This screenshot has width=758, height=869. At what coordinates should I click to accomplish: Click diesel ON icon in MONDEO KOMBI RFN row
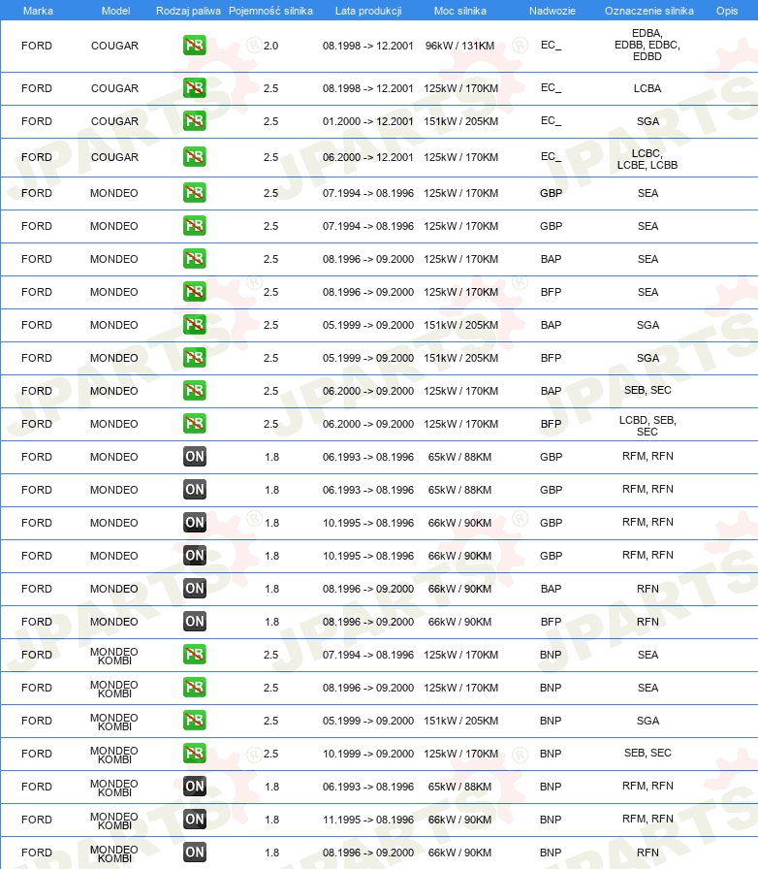[x=195, y=853]
